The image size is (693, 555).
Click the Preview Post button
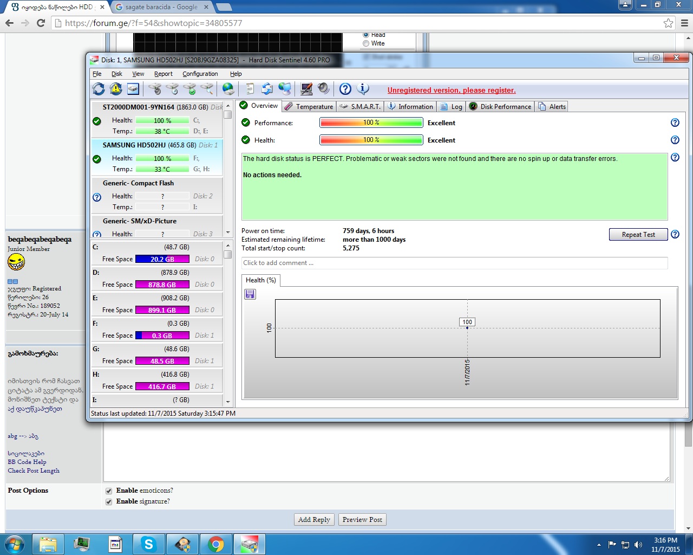click(x=362, y=520)
